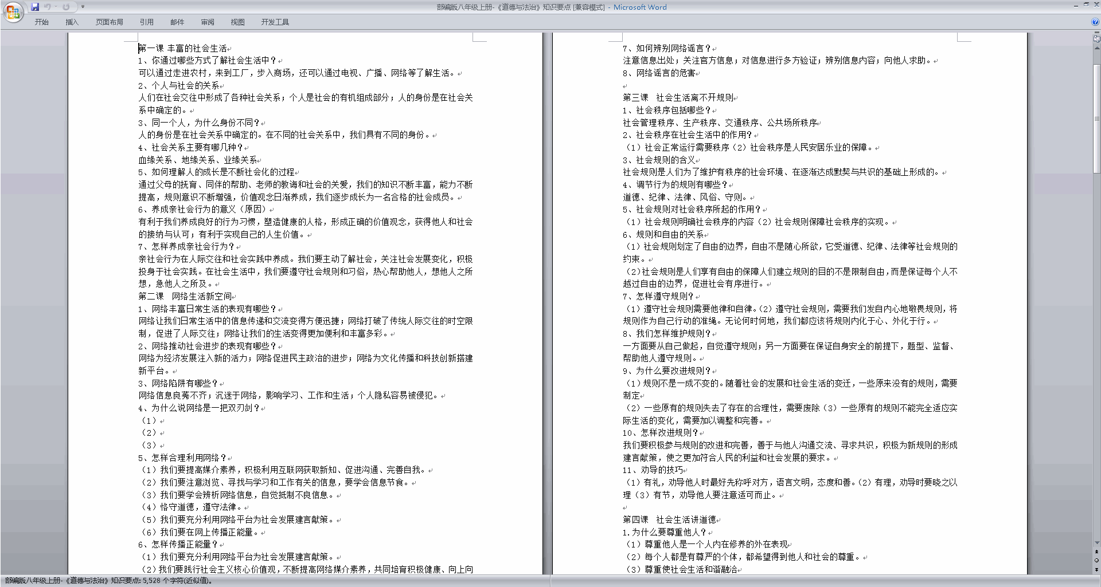
Task: Click heading 第三课 社会生活离不开规则
Action: 678,97
